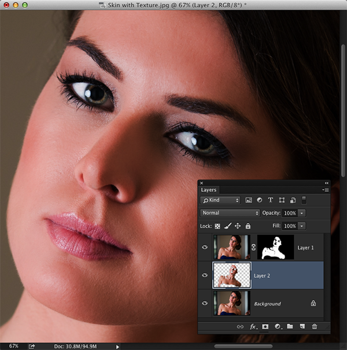The image size is (347, 350).
Task: Delete layer using trash icon
Action: point(315,327)
